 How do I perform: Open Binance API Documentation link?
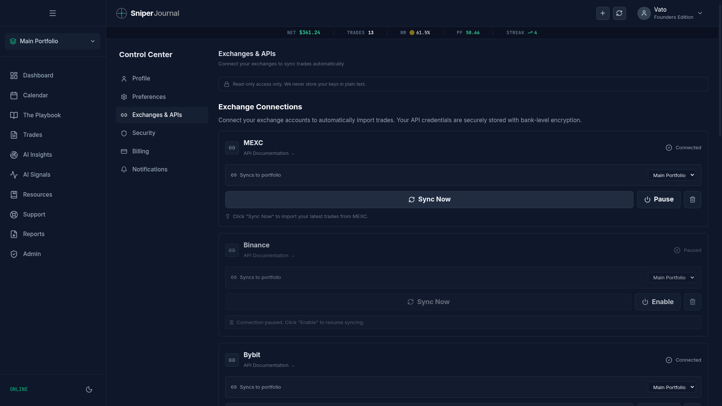pyautogui.click(x=268, y=256)
